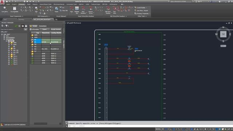Click the filter funnel icon in Project Manager
233x131 pixels.
7,26
